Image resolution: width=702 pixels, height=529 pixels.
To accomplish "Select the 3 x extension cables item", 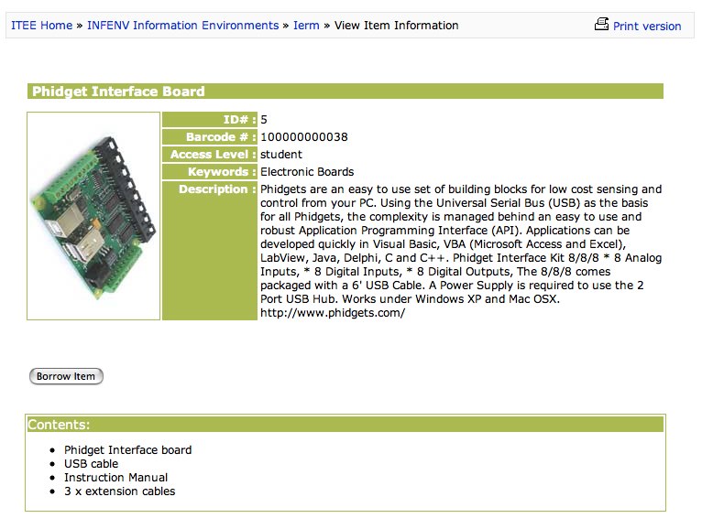I will [x=119, y=491].
